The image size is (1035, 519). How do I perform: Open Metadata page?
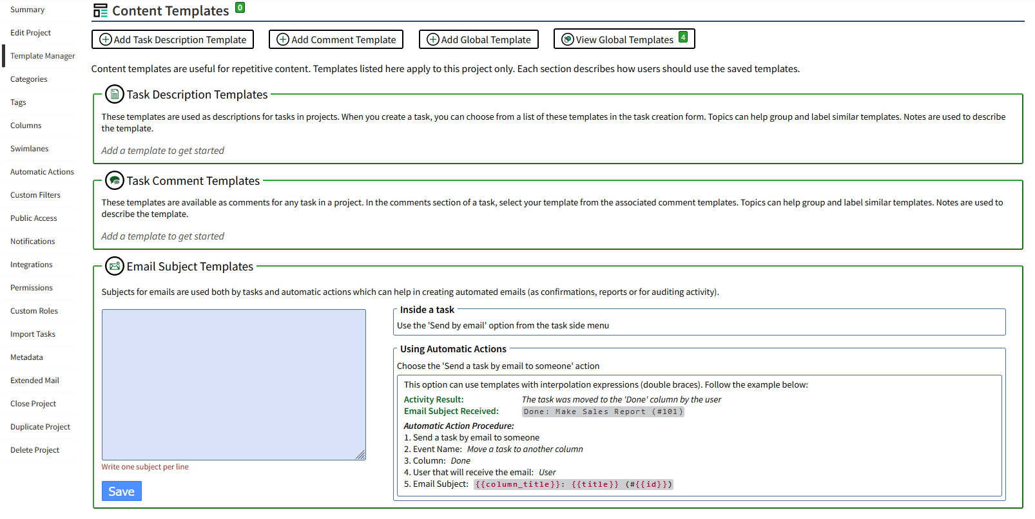pos(26,357)
